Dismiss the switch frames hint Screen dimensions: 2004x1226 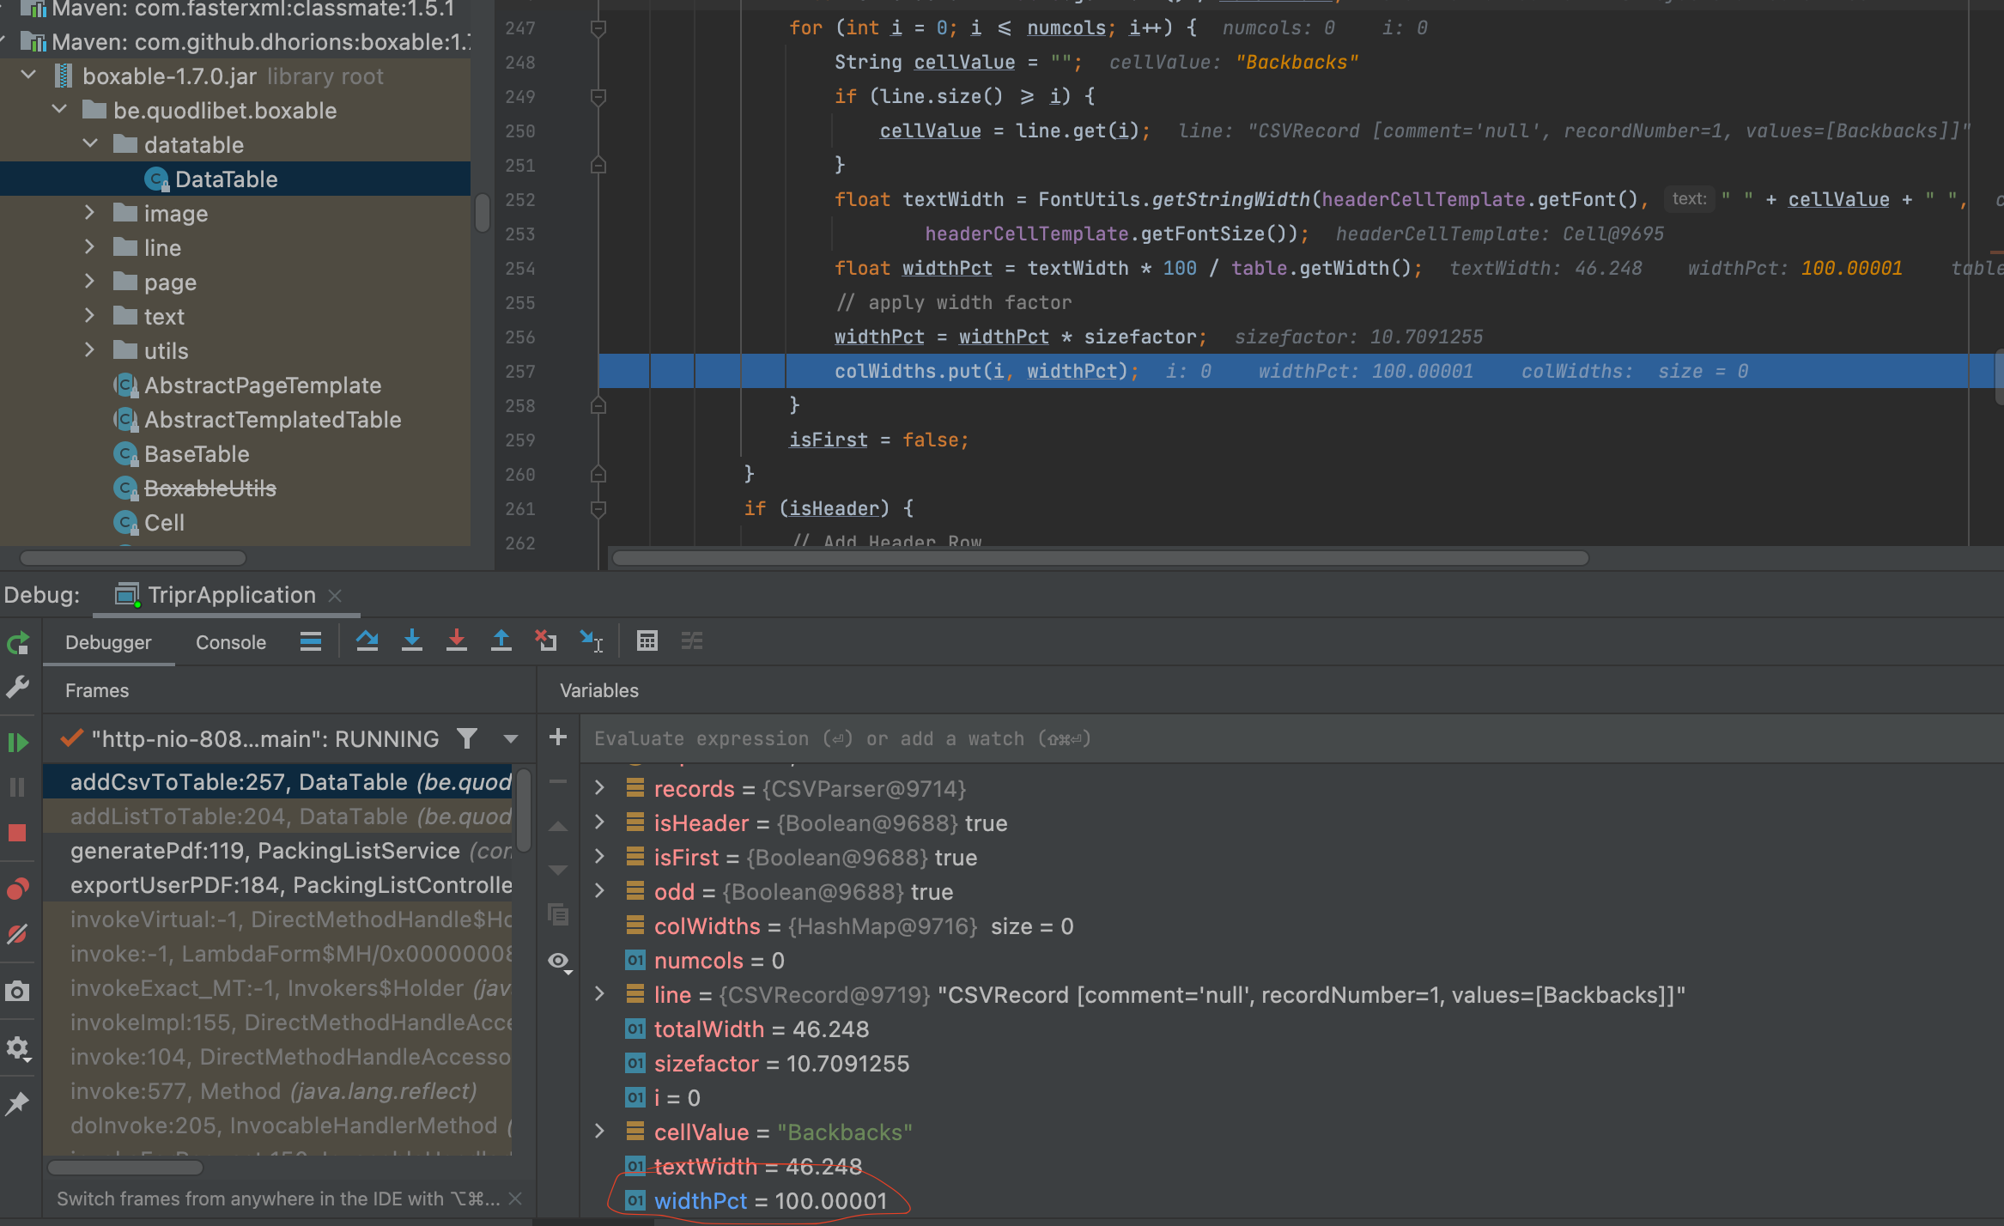point(515,1199)
